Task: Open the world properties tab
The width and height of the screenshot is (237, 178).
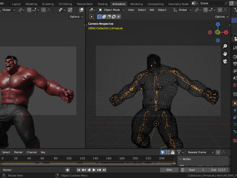Action: click(x=235, y=85)
